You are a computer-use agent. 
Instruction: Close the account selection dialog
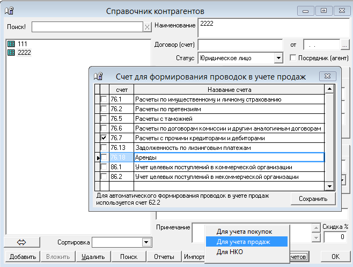pyautogui.click(x=328, y=76)
